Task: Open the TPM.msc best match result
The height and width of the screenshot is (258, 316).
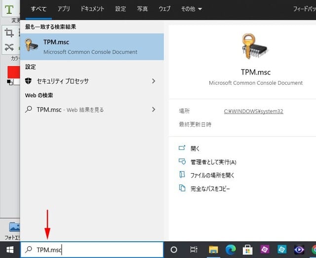Action: [x=91, y=46]
